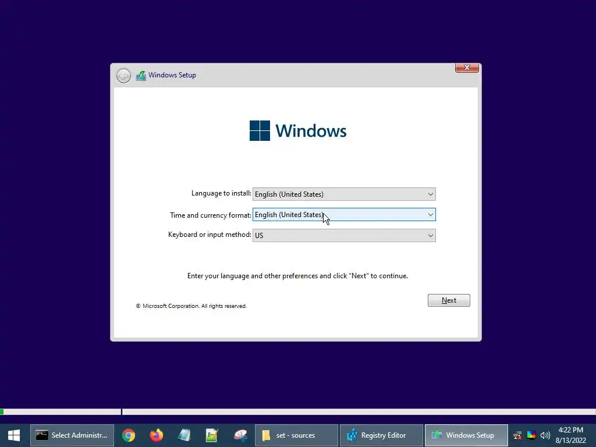Launch Google Chrome from the taskbar
Screen dimensions: 596x447
[129, 435]
